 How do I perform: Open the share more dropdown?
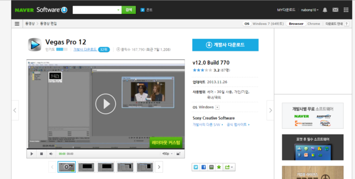coord(229,167)
